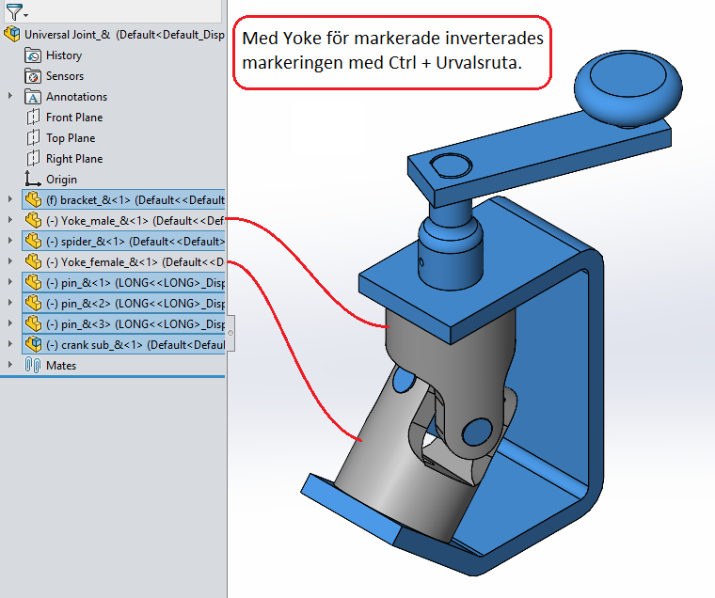Expand the Mates folder arrow
715x598 pixels.
click(10, 365)
